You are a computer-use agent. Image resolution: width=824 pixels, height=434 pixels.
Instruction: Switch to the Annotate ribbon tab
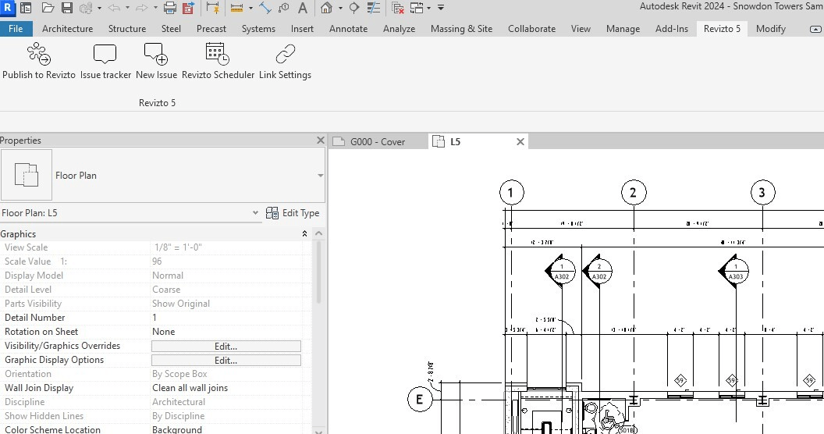tap(349, 29)
